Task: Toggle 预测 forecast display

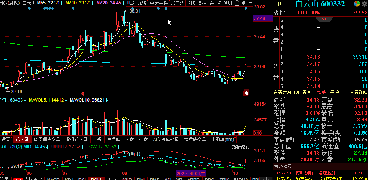Action: pos(228,3)
